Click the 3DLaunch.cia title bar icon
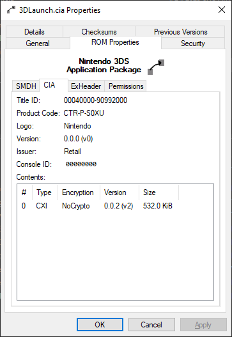Image resolution: width=232 pixels, height=337 pixels. (x=11, y=10)
